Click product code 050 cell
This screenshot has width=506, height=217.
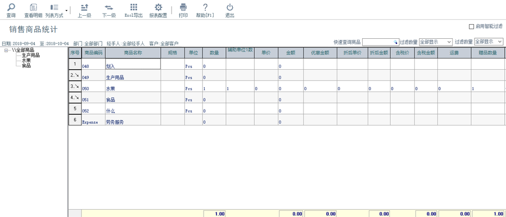(93, 87)
